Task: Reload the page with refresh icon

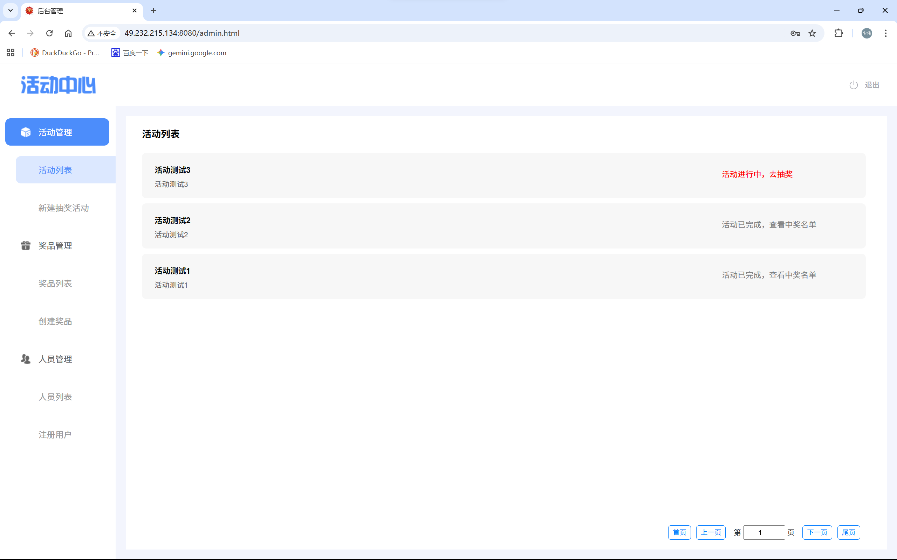Action: 49,33
